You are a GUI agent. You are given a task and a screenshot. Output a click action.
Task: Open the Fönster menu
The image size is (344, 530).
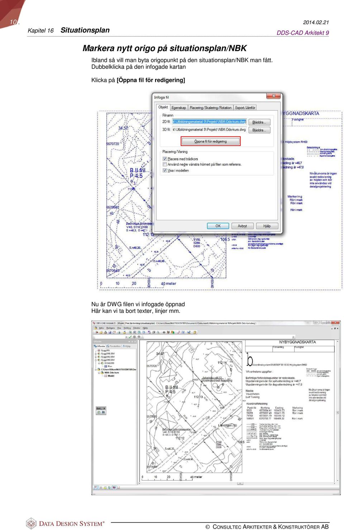coord(137,328)
